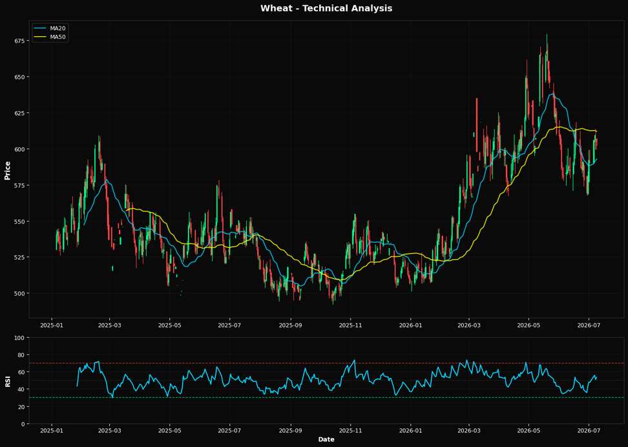Click the RSI axis tick labeled 60

click(21, 372)
